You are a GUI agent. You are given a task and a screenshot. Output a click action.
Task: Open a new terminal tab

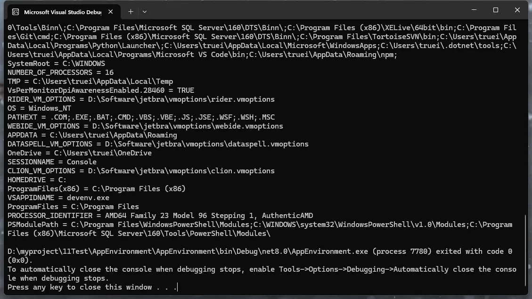point(131,12)
